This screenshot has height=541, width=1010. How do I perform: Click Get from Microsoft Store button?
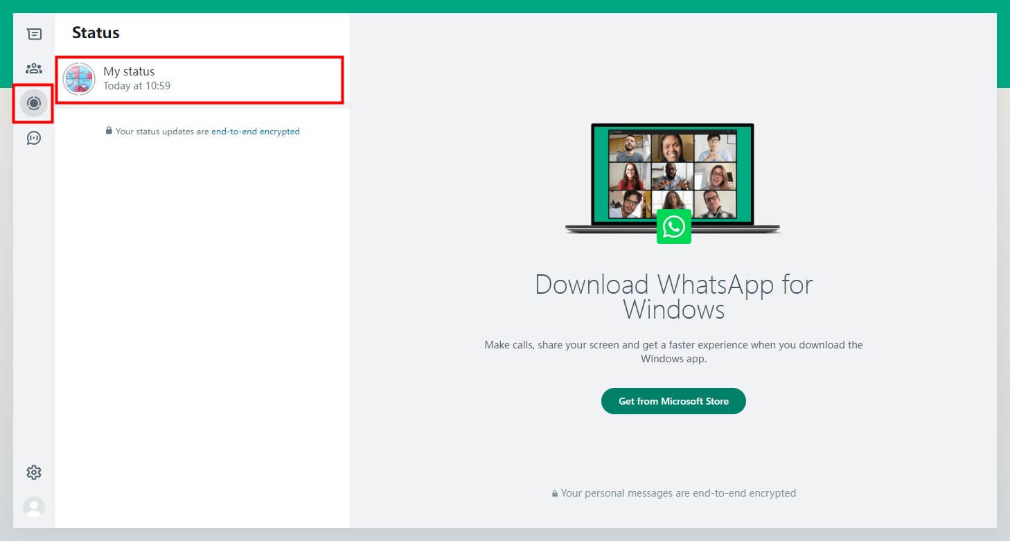(x=673, y=401)
